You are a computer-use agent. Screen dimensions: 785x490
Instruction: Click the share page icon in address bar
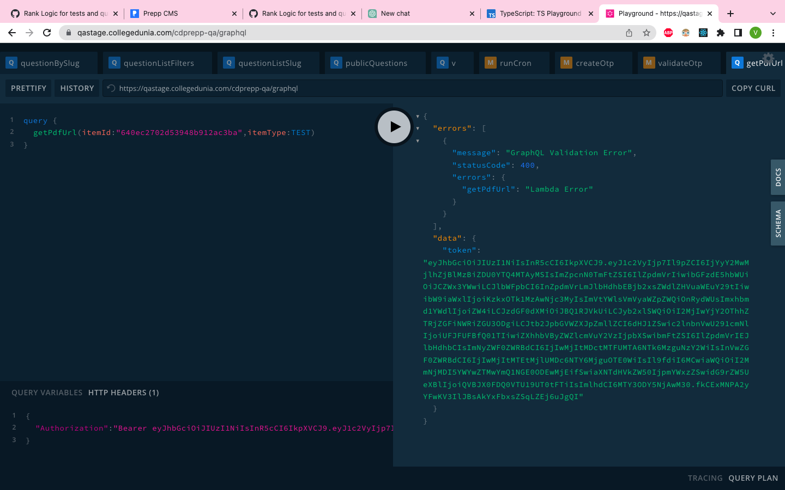(x=629, y=33)
